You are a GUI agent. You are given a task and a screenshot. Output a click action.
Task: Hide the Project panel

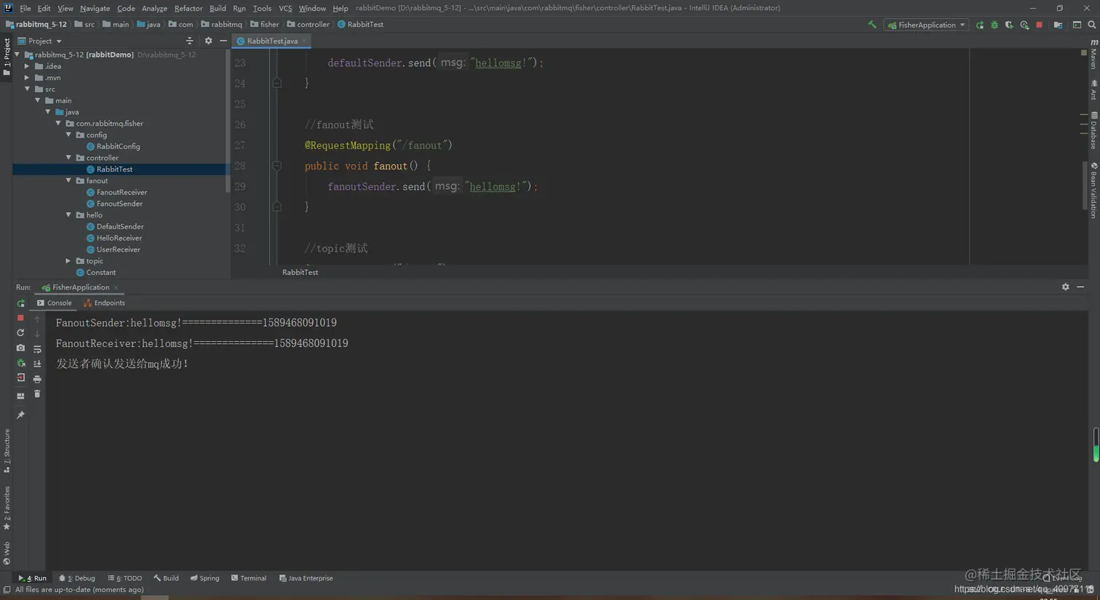223,41
